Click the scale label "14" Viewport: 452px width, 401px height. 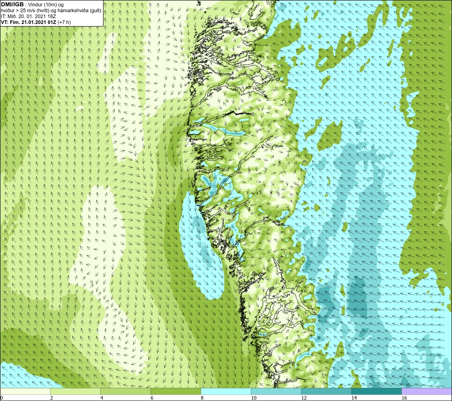coord(354,398)
